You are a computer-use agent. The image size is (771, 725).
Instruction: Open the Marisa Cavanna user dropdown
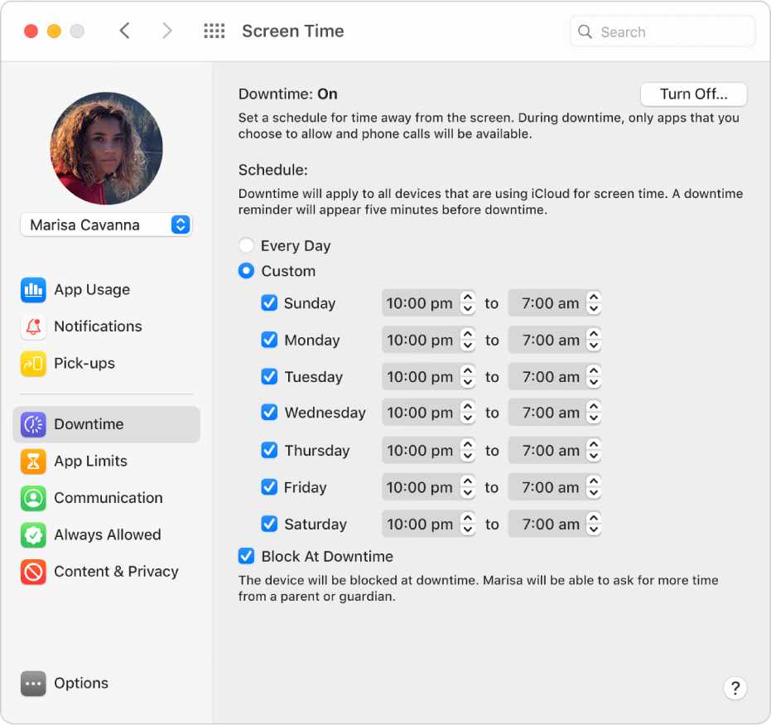(x=106, y=225)
